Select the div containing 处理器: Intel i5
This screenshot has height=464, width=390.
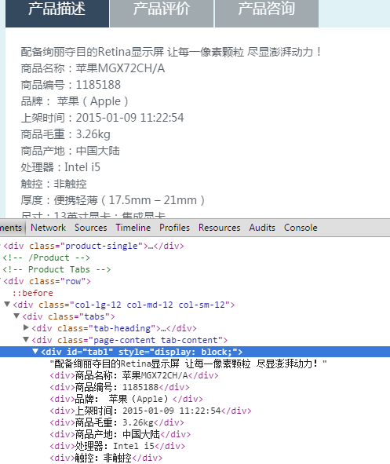(x=118, y=446)
